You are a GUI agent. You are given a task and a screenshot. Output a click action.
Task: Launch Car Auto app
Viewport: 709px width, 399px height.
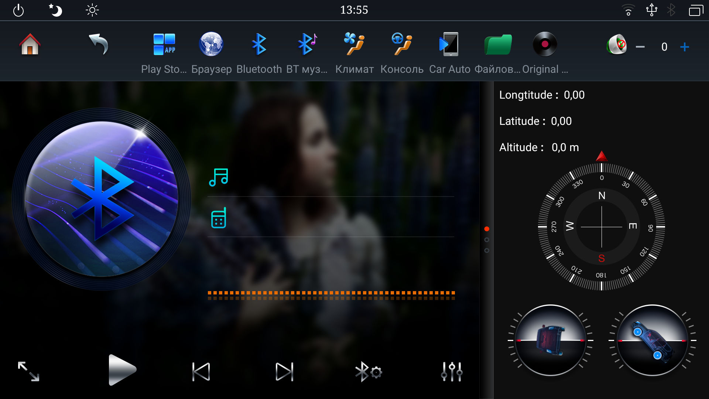click(449, 53)
